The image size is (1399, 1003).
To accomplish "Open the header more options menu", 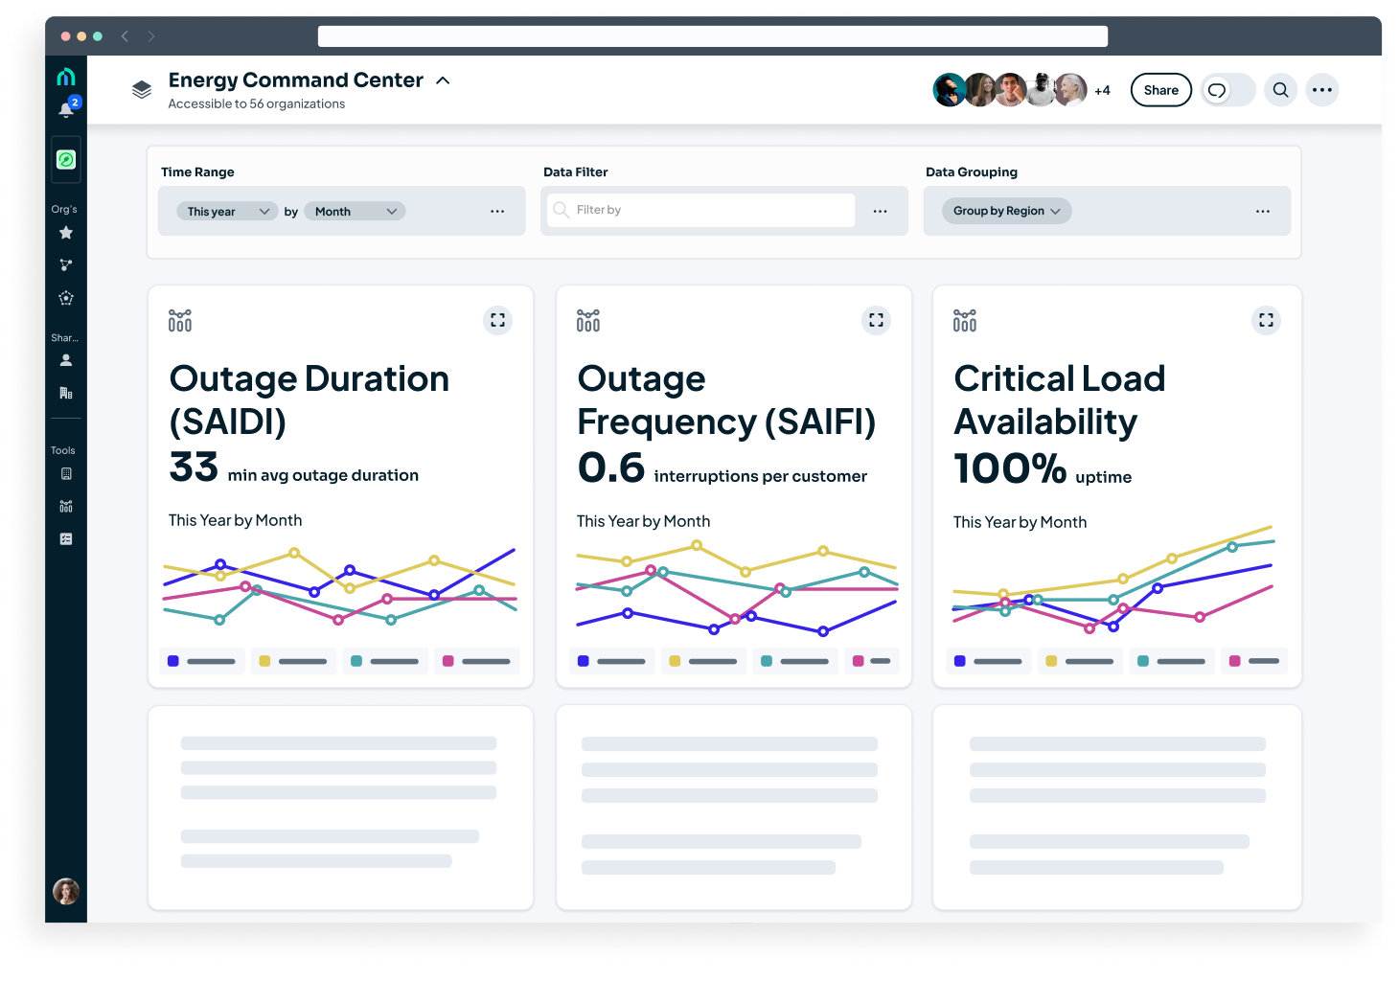I will tap(1321, 90).
